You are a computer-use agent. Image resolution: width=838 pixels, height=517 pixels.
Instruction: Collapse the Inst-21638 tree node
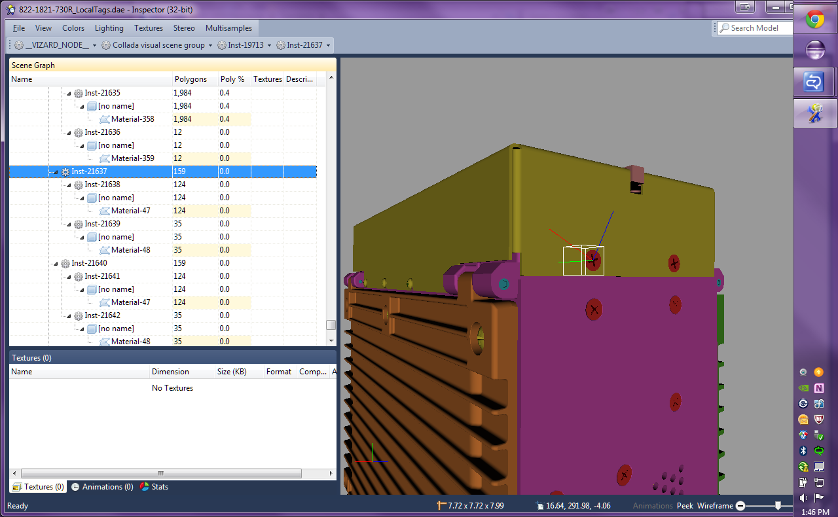coord(69,185)
